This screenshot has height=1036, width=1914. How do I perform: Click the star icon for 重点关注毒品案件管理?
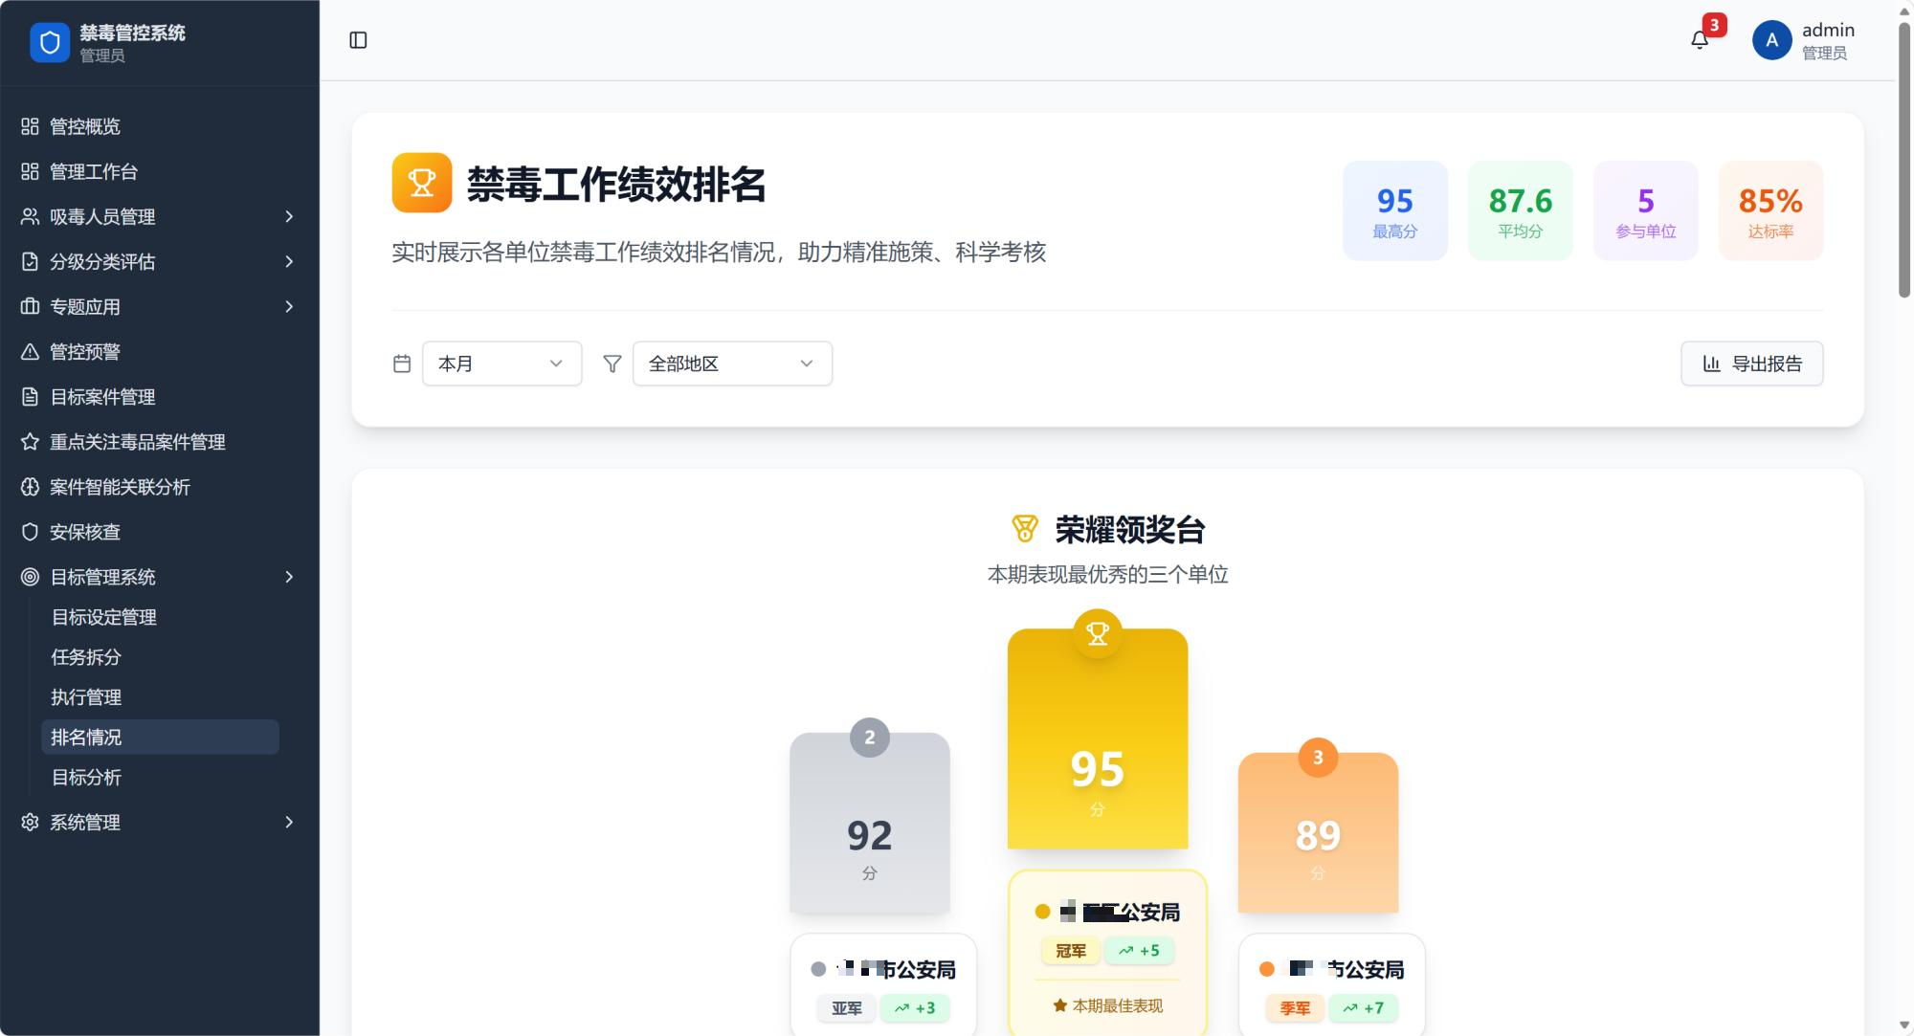31,441
